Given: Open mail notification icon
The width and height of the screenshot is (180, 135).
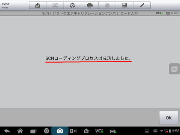Looking at the screenshot, I should [x=155, y=131].
